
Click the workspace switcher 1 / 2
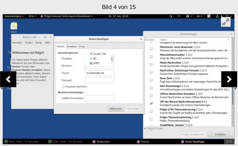pos(229,142)
